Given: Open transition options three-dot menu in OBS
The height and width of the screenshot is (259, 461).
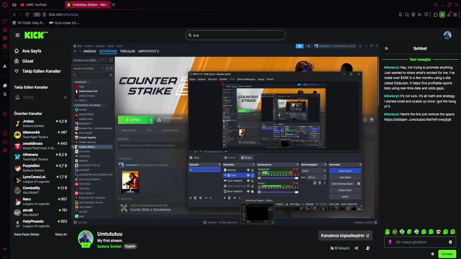Looking at the screenshot, I should click(324, 183).
